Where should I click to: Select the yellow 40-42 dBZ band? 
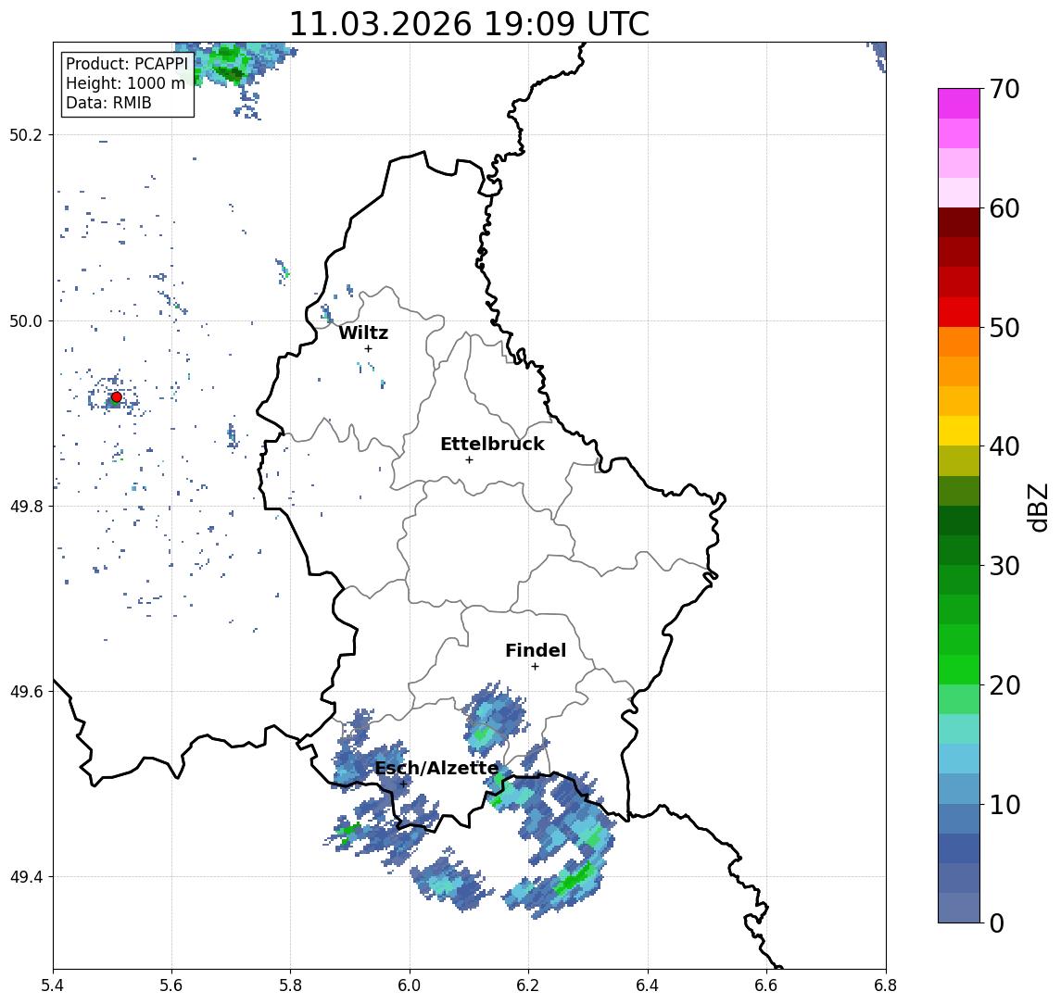(x=959, y=431)
